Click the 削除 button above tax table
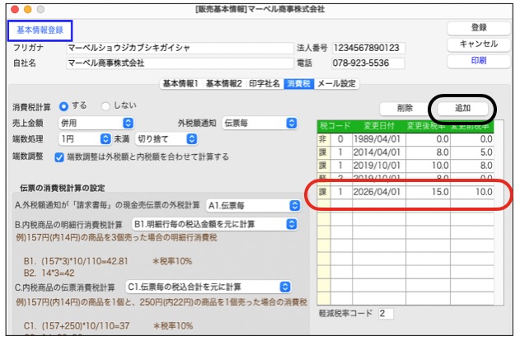 pyautogui.click(x=404, y=108)
